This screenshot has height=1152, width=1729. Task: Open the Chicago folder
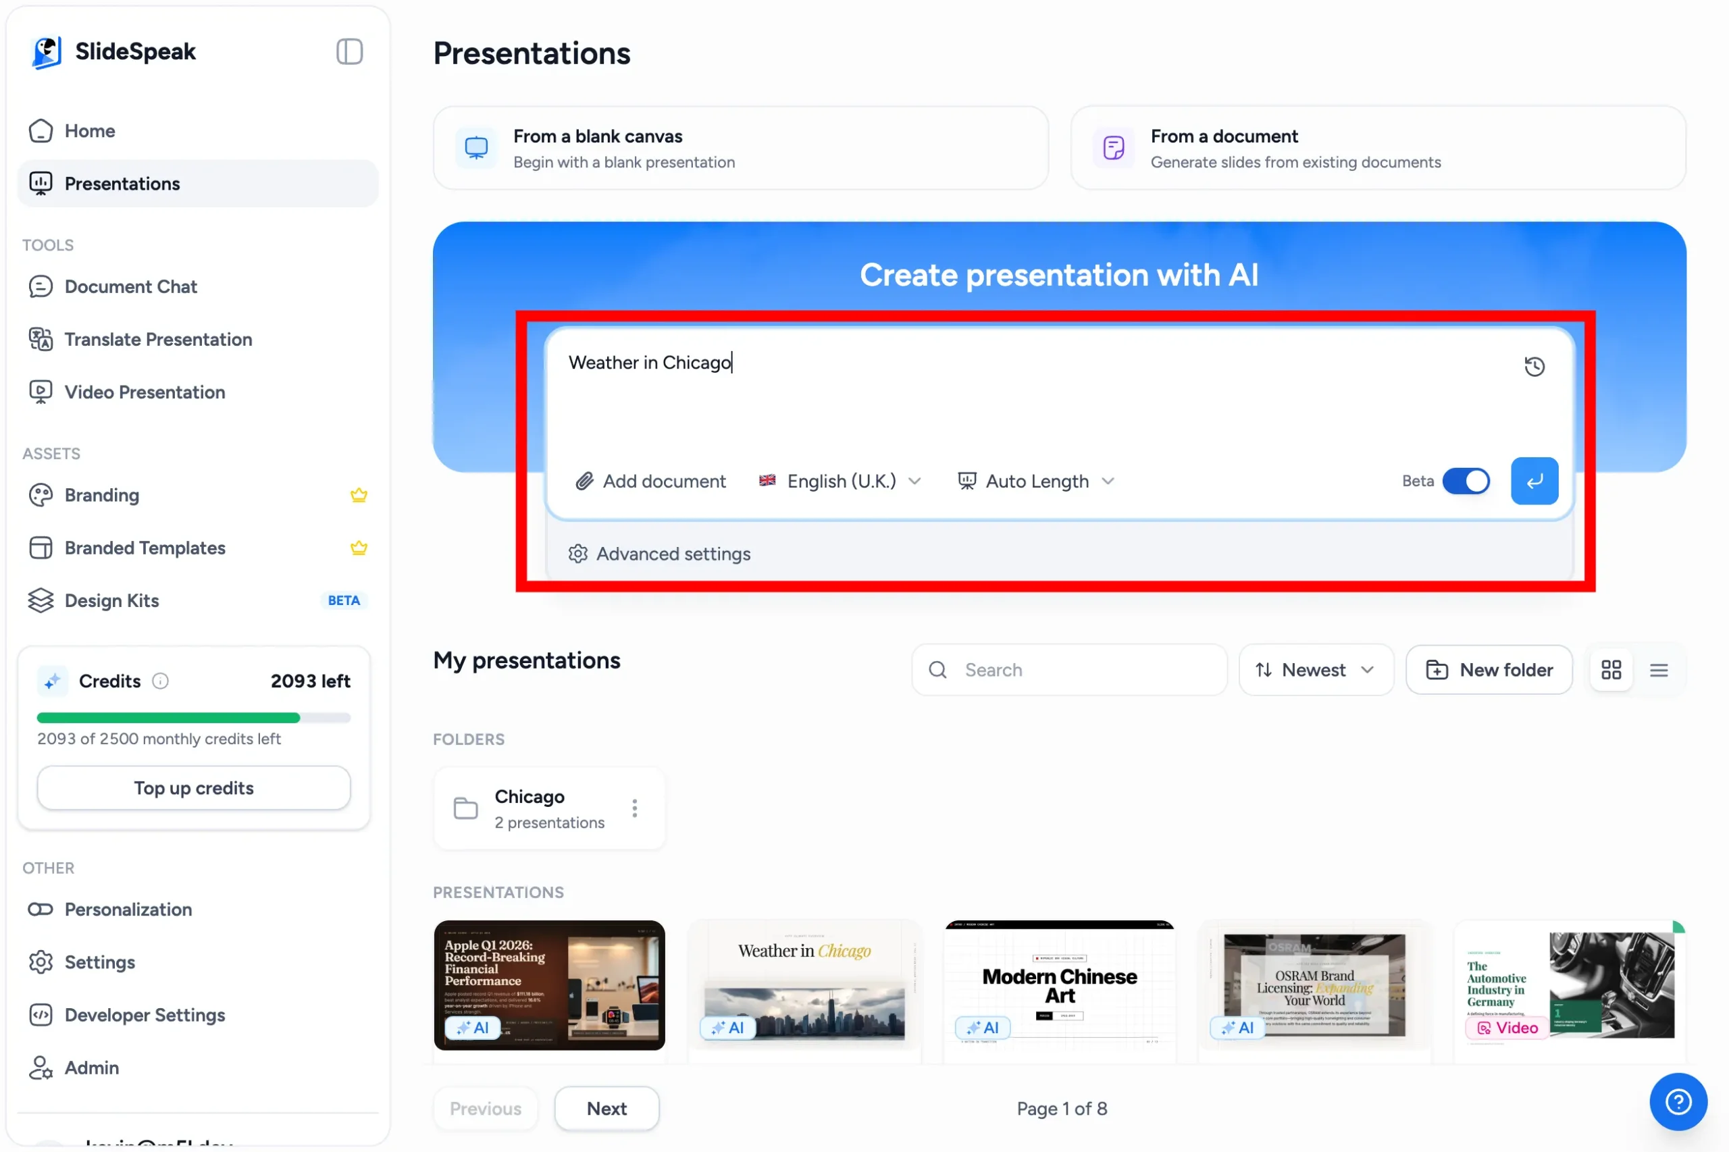[549, 808]
